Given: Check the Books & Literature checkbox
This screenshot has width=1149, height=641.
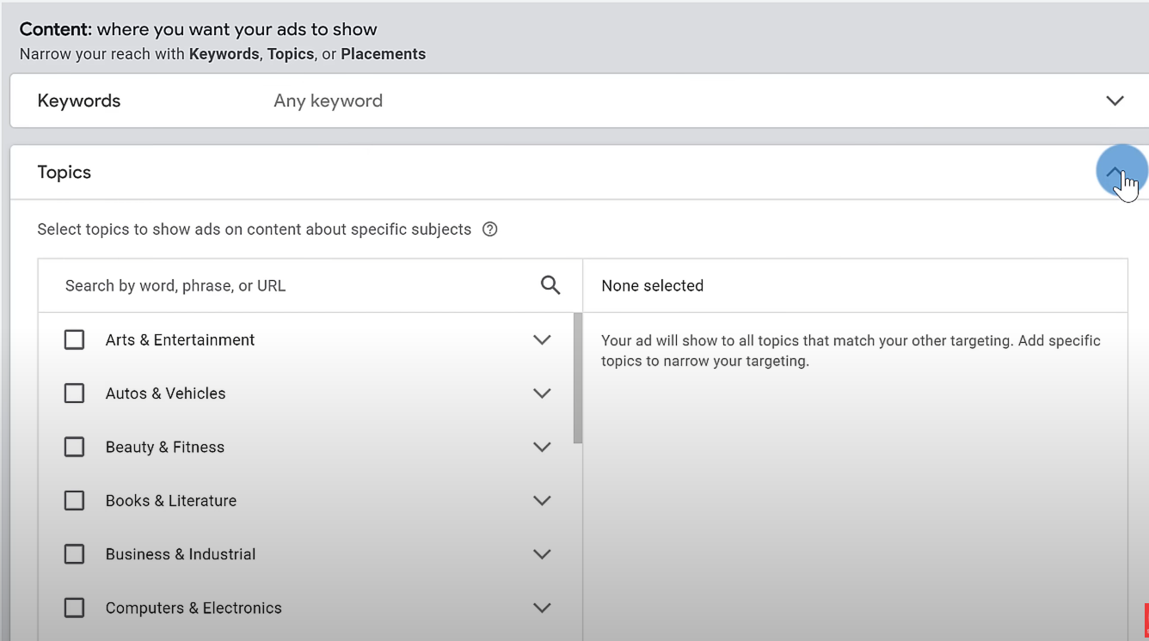Looking at the screenshot, I should tap(74, 500).
